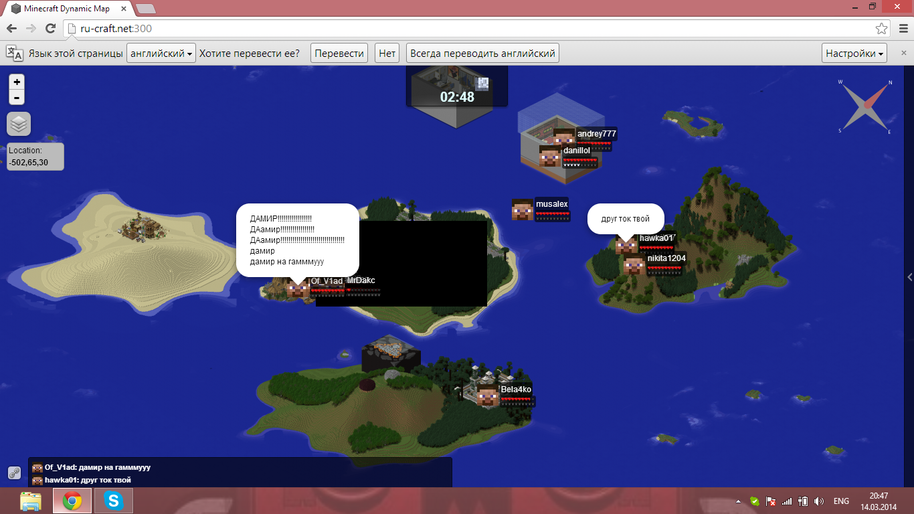Go forward in browser history
Viewport: 914px width, 514px height.
click(x=31, y=29)
